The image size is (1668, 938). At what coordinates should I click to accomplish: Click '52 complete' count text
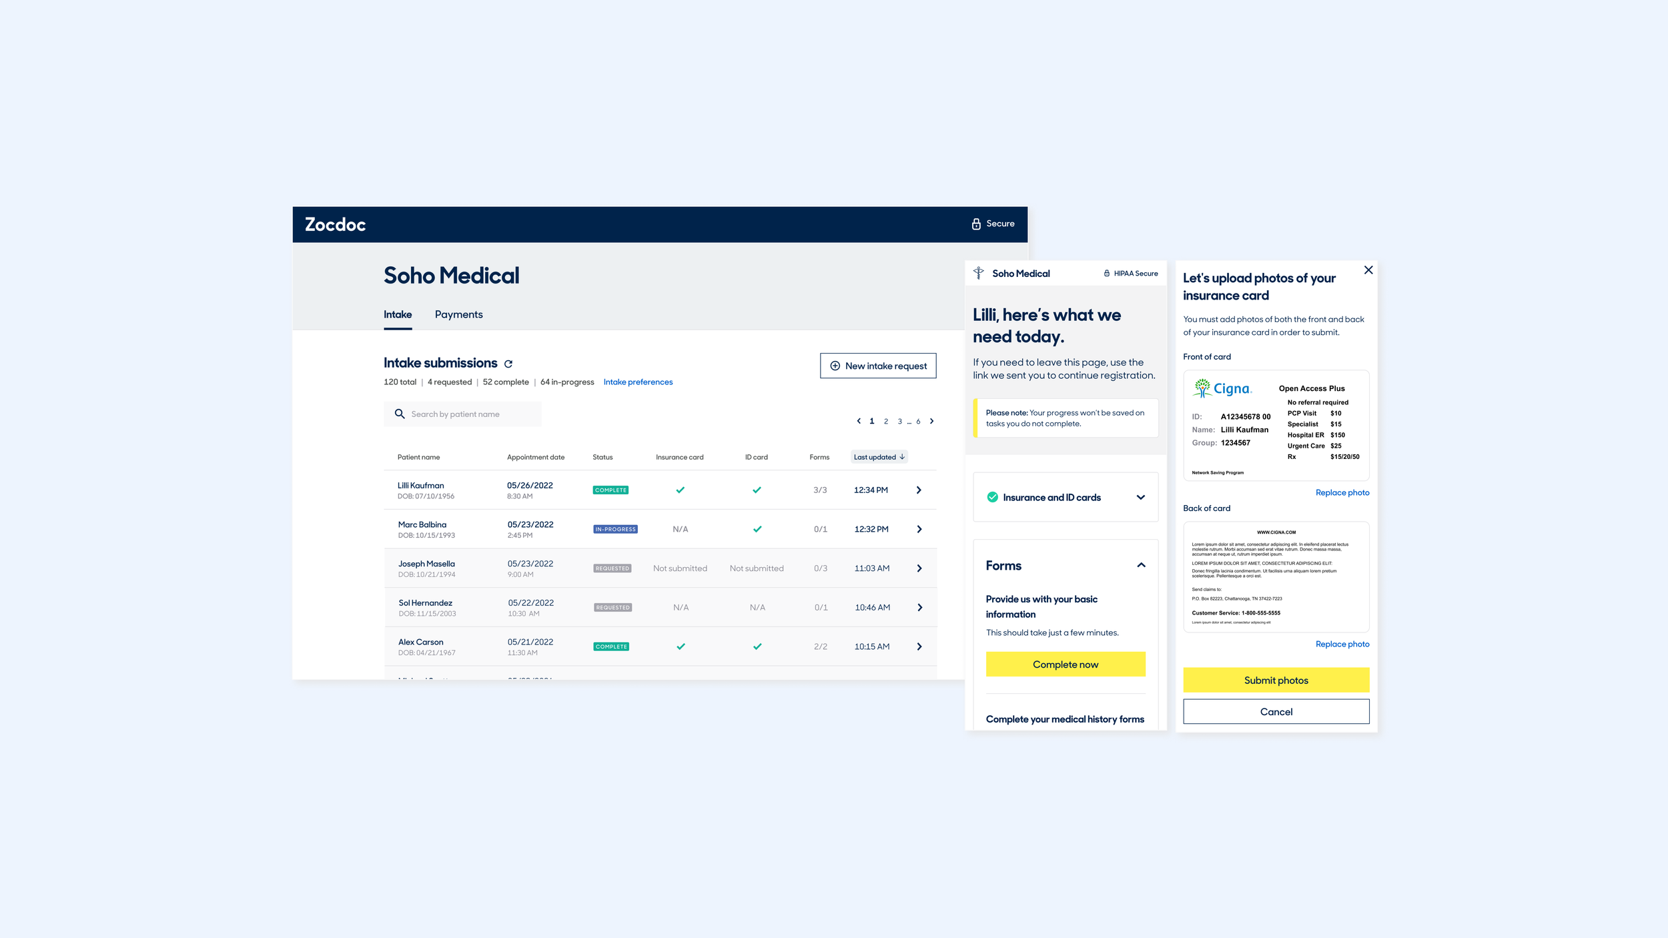tap(506, 382)
